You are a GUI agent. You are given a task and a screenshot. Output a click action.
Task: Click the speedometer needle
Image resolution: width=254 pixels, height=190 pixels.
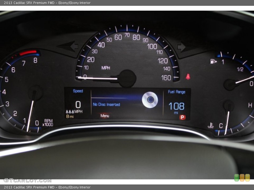[98, 78]
